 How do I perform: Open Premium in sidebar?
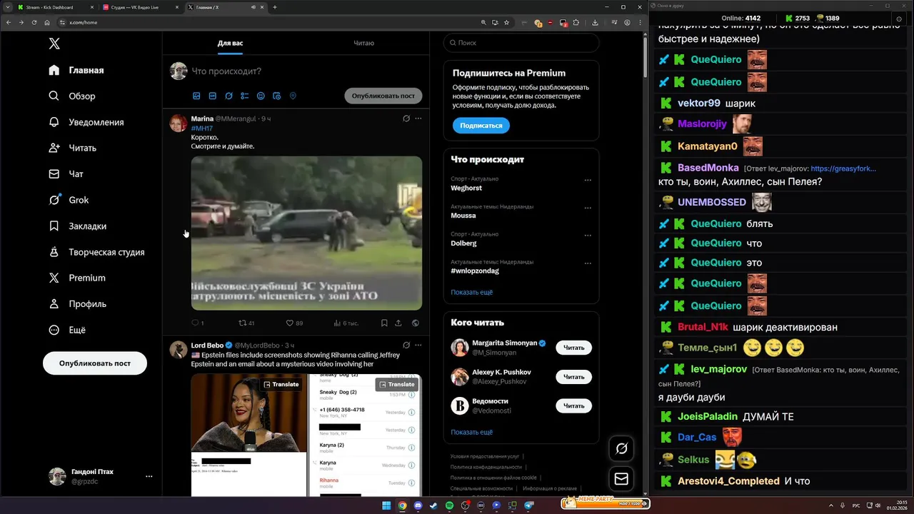point(77,278)
